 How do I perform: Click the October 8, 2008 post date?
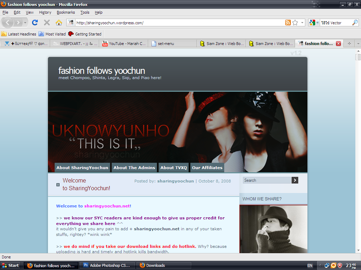click(215, 181)
